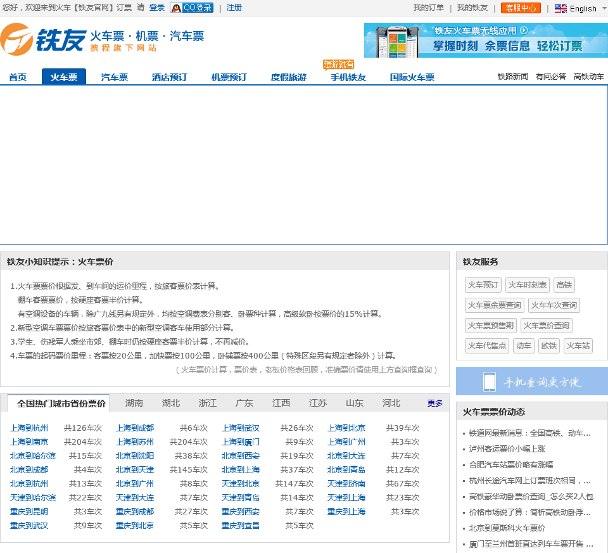
Task: Click the 共126车次 count text
Action: tap(82, 428)
